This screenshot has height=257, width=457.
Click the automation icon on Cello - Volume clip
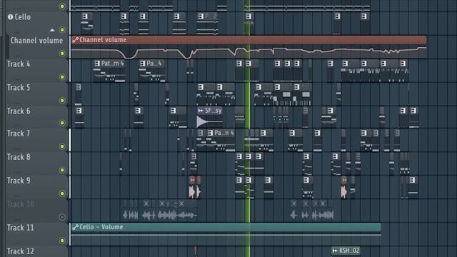(x=76, y=227)
